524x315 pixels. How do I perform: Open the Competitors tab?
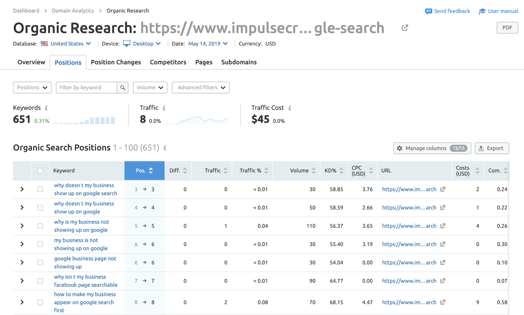point(168,62)
